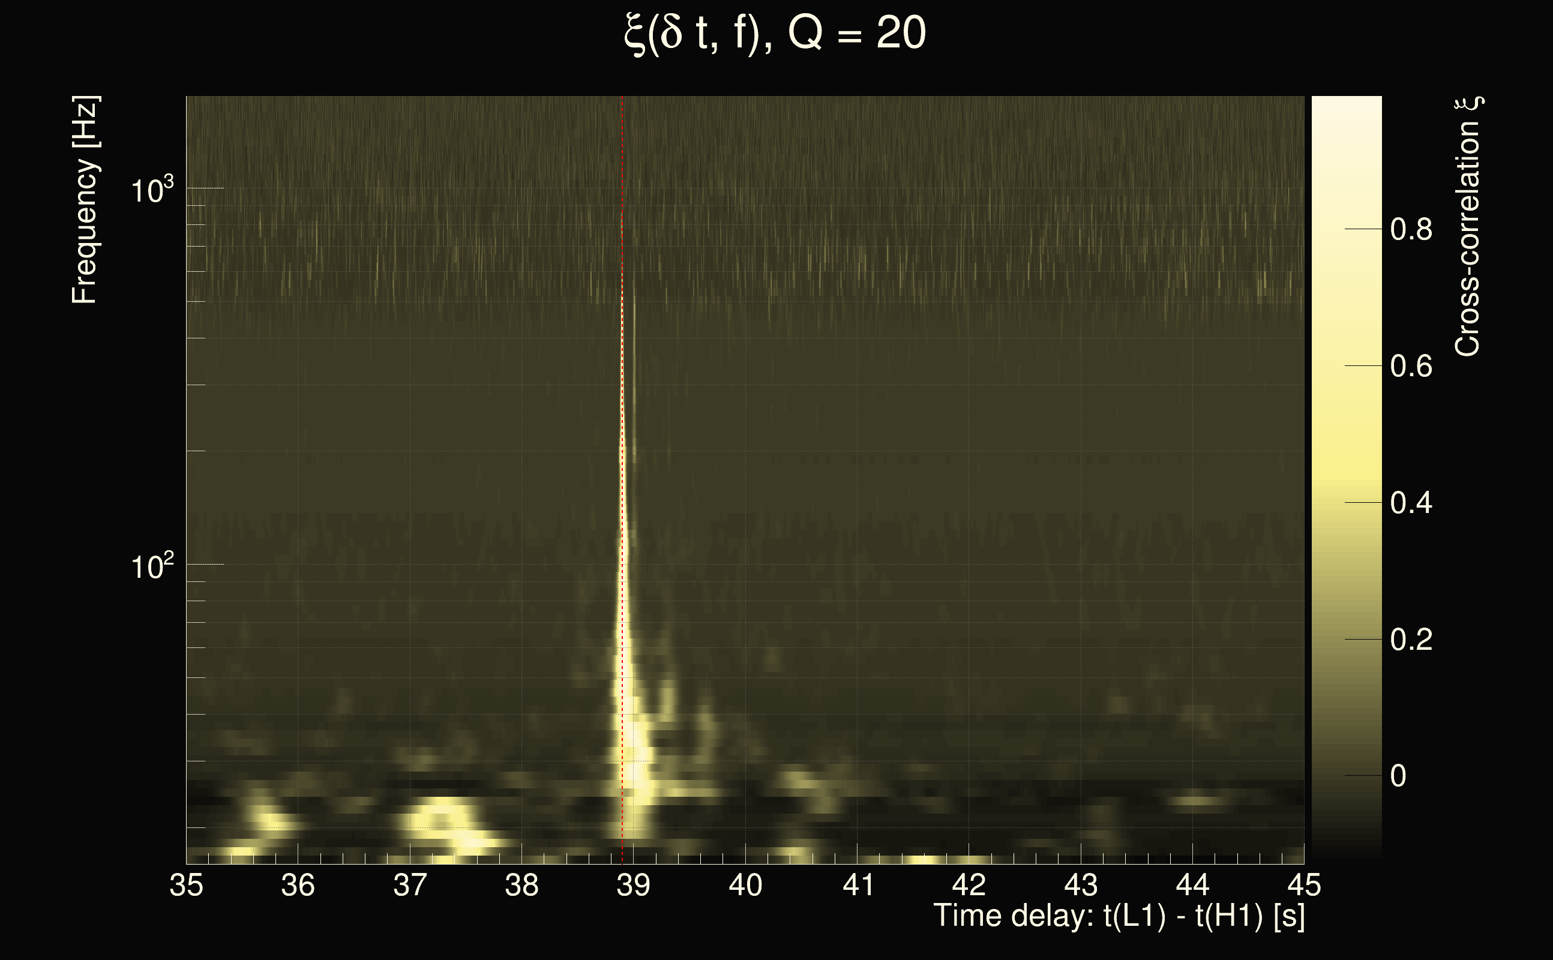The width and height of the screenshot is (1553, 960).
Task: Click the x-axis tick label 43
Action: point(1081,885)
